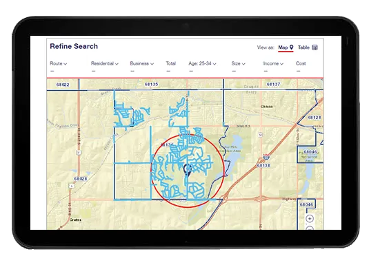369x269 pixels.
Task: Switch to the Table view tab
Action: coord(308,47)
